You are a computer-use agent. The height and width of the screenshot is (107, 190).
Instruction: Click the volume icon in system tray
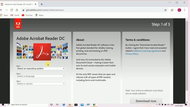pos(168,105)
